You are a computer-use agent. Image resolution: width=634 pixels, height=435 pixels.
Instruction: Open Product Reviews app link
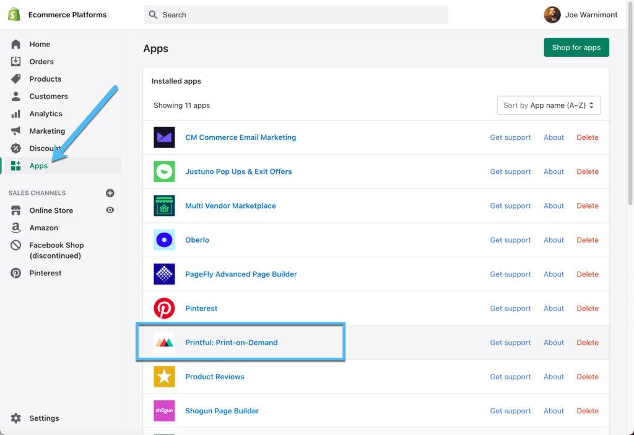pos(215,376)
